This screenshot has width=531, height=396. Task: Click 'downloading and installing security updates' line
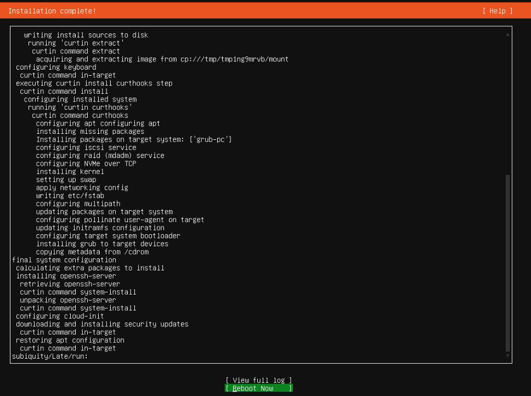coord(102,324)
